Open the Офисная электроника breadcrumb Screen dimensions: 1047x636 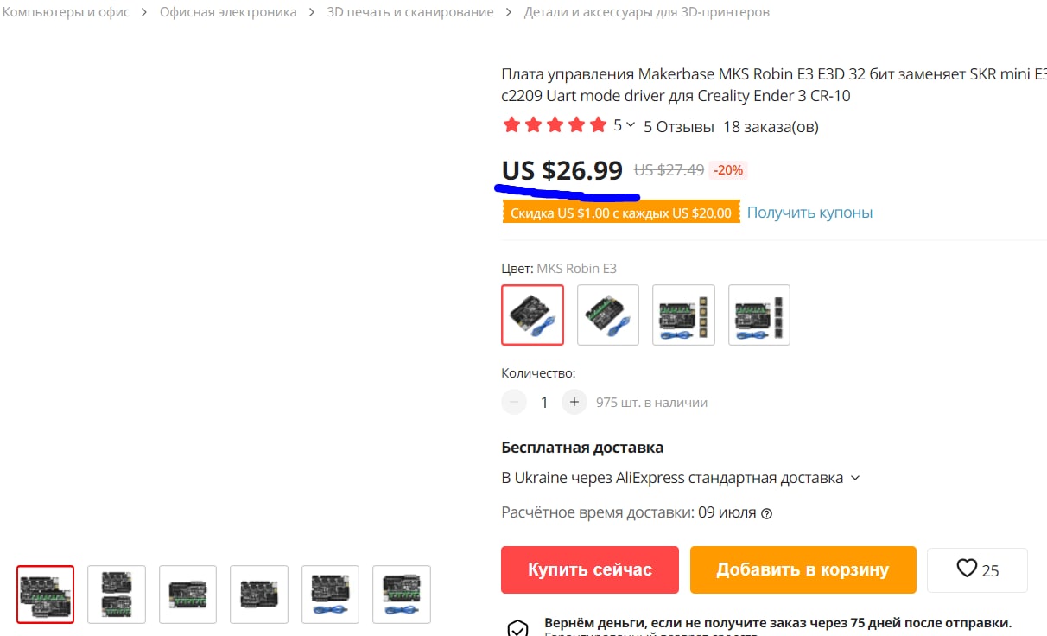click(x=228, y=12)
